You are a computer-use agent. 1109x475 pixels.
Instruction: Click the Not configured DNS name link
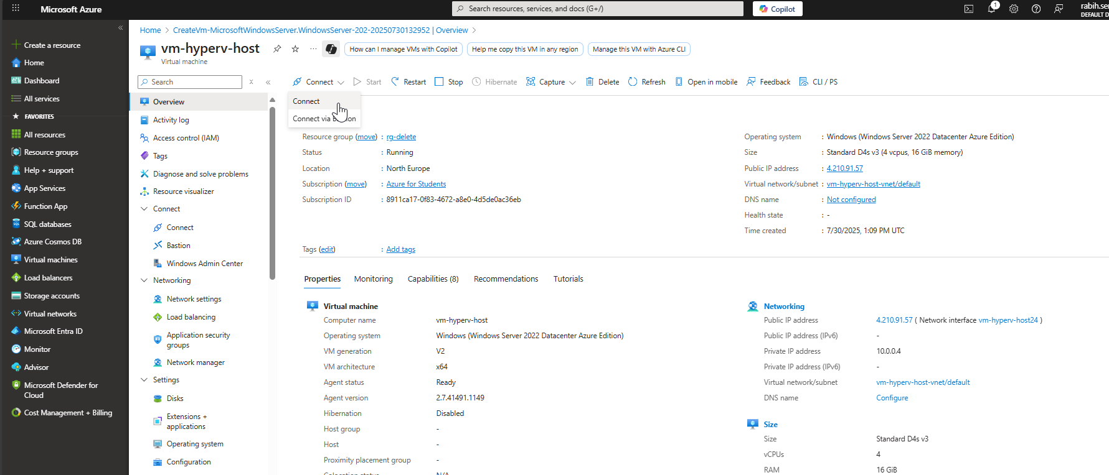(x=851, y=200)
